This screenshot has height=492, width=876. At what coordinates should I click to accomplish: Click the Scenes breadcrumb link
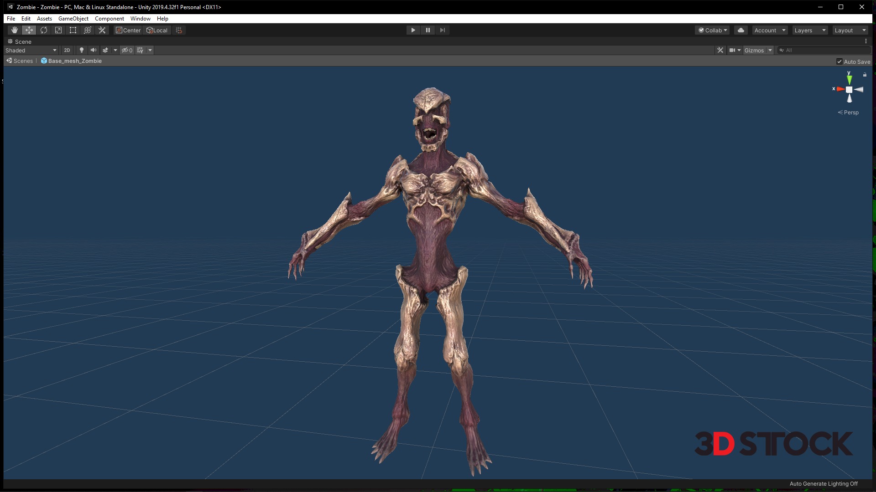coord(23,61)
